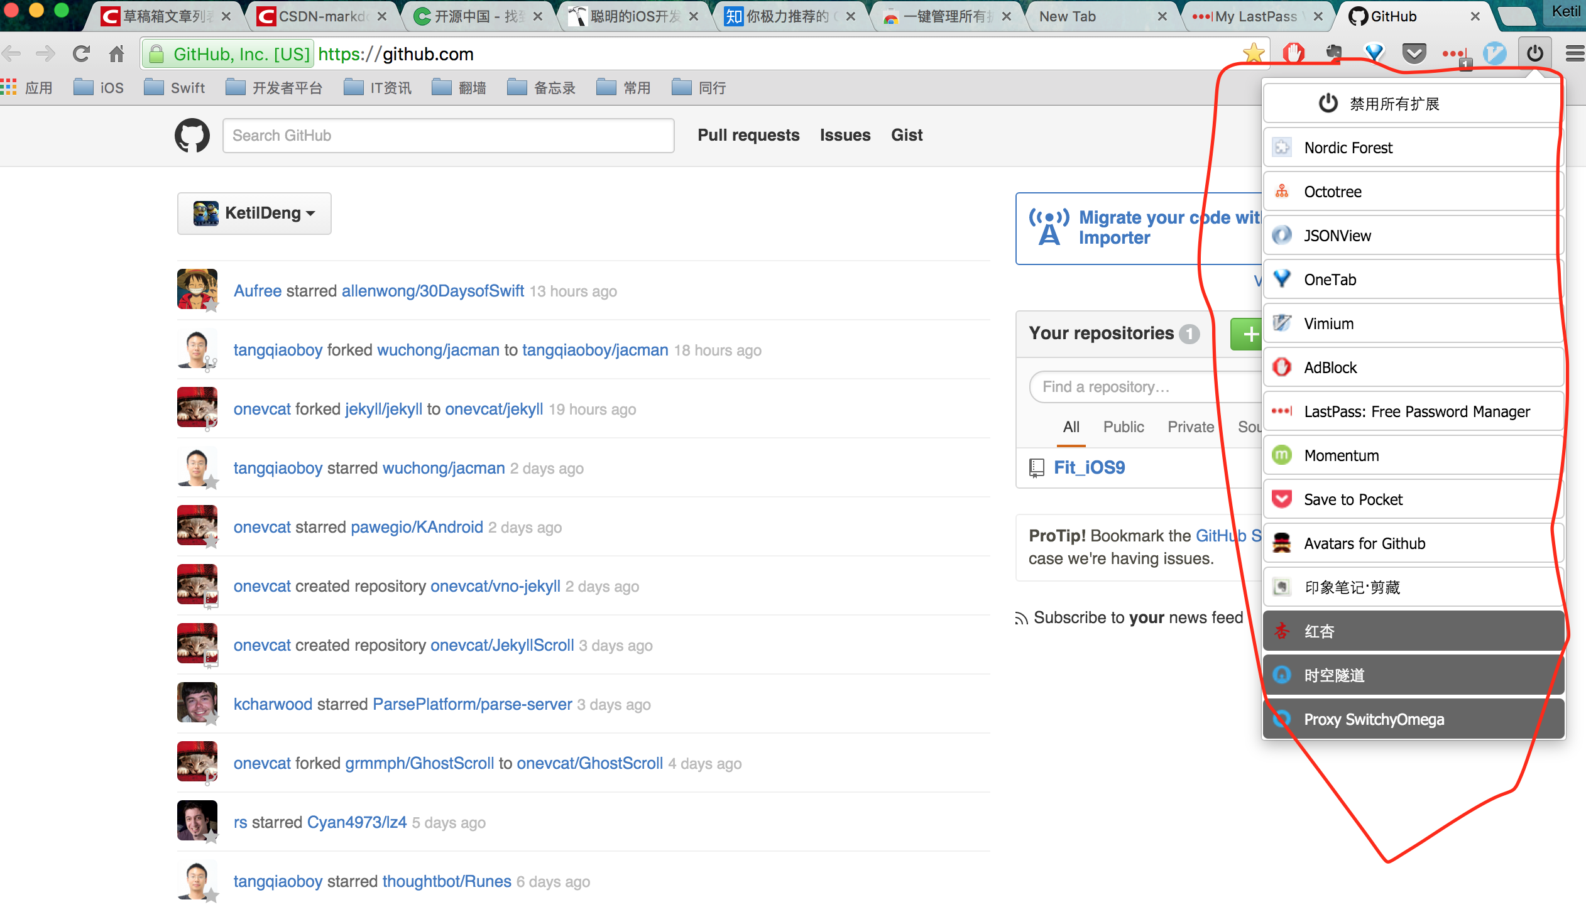Screen dimensions: 1586x907
Task: Switch to the My LastPass browser tab
Action: [1258, 16]
